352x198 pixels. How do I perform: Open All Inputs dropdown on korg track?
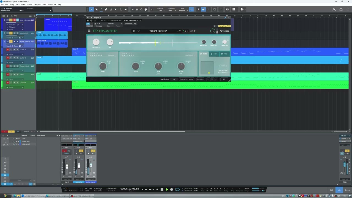(15, 27)
